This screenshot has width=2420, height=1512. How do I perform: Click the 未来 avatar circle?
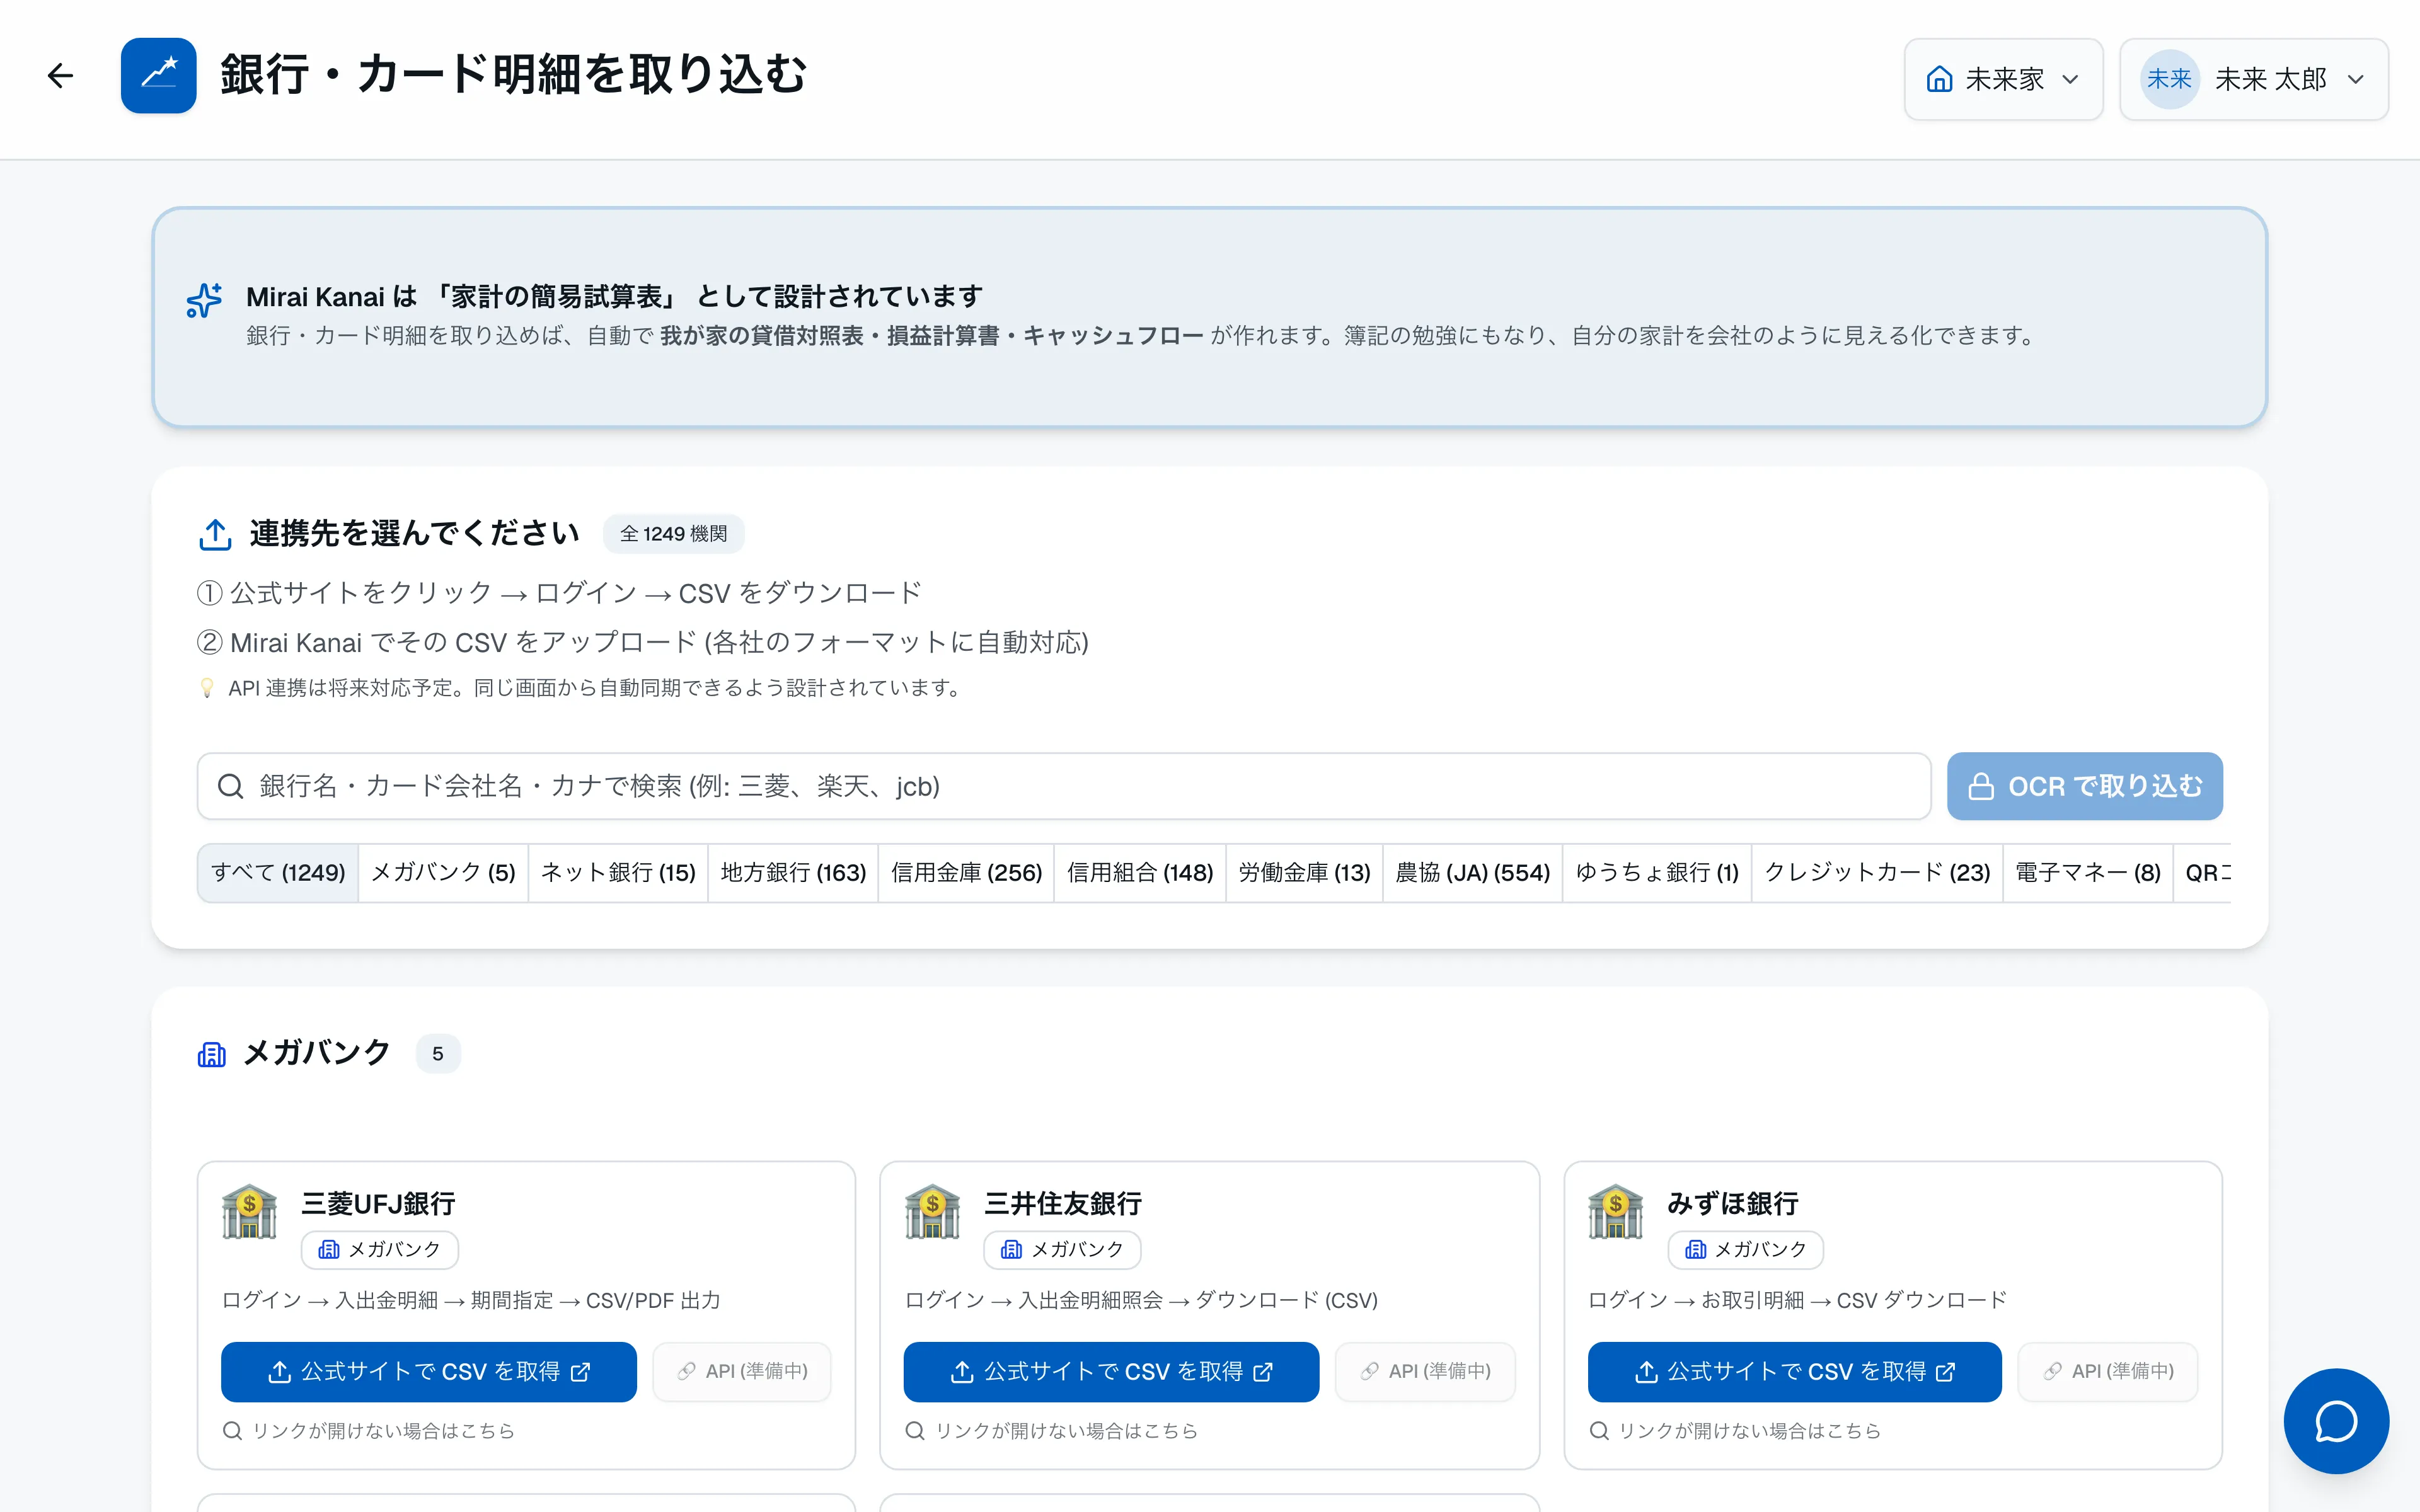tap(2169, 79)
